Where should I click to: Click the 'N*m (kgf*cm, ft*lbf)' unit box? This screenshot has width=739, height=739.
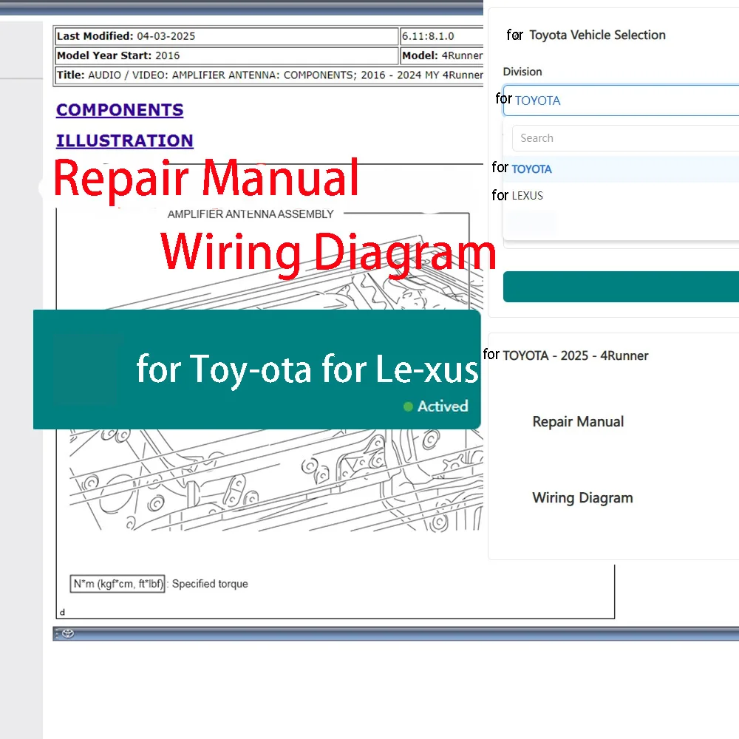[118, 584]
